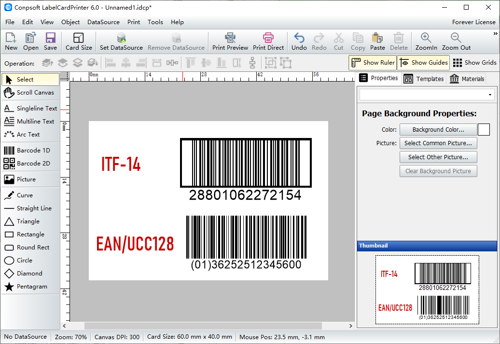Image resolution: width=500 pixels, height=344 pixels.
Task: Paste from clipboard toolbar icon
Action: coord(377,41)
